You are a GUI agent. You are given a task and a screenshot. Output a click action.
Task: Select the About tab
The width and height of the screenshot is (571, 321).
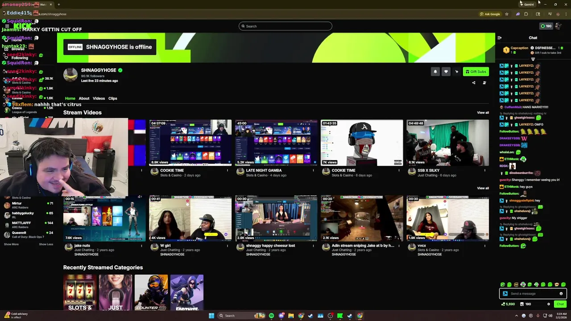(x=84, y=99)
